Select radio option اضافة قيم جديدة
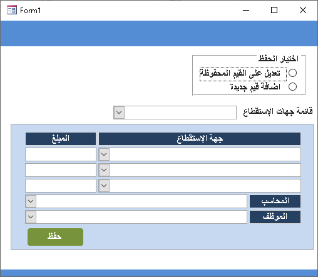The width and height of the screenshot is (318, 277). click(x=292, y=86)
